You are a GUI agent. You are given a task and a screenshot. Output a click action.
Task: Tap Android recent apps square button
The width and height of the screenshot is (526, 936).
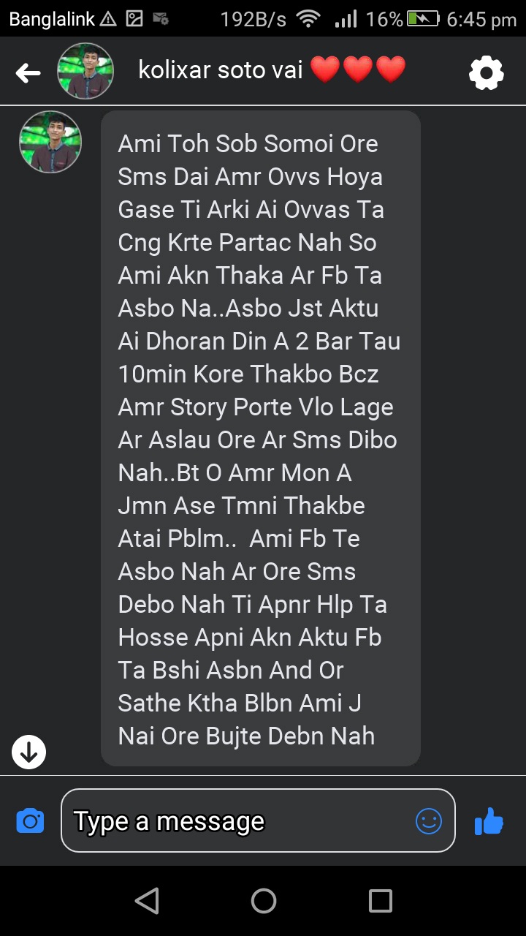tap(380, 901)
